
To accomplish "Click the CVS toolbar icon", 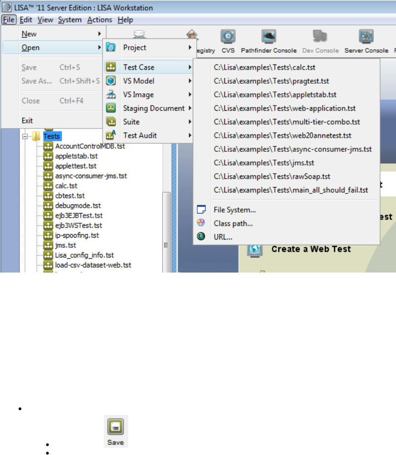I will click(x=228, y=36).
